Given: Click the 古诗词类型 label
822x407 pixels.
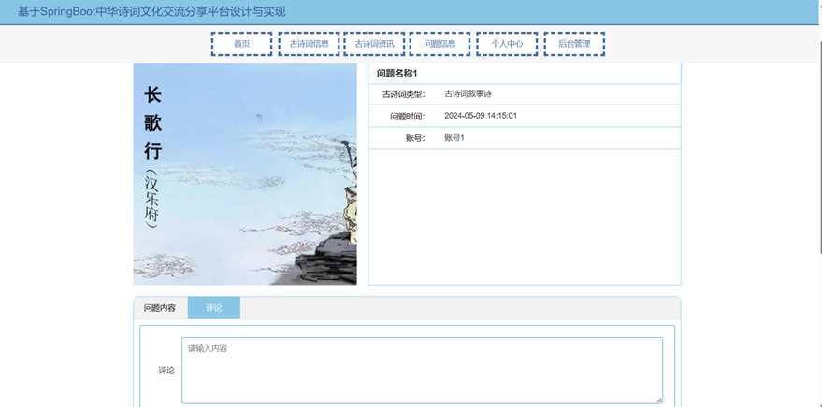Looking at the screenshot, I should [403, 94].
